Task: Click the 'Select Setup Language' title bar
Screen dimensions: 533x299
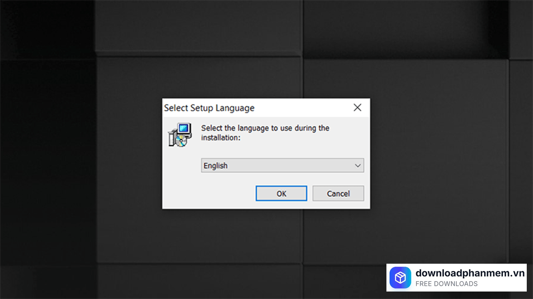Action: click(209, 108)
